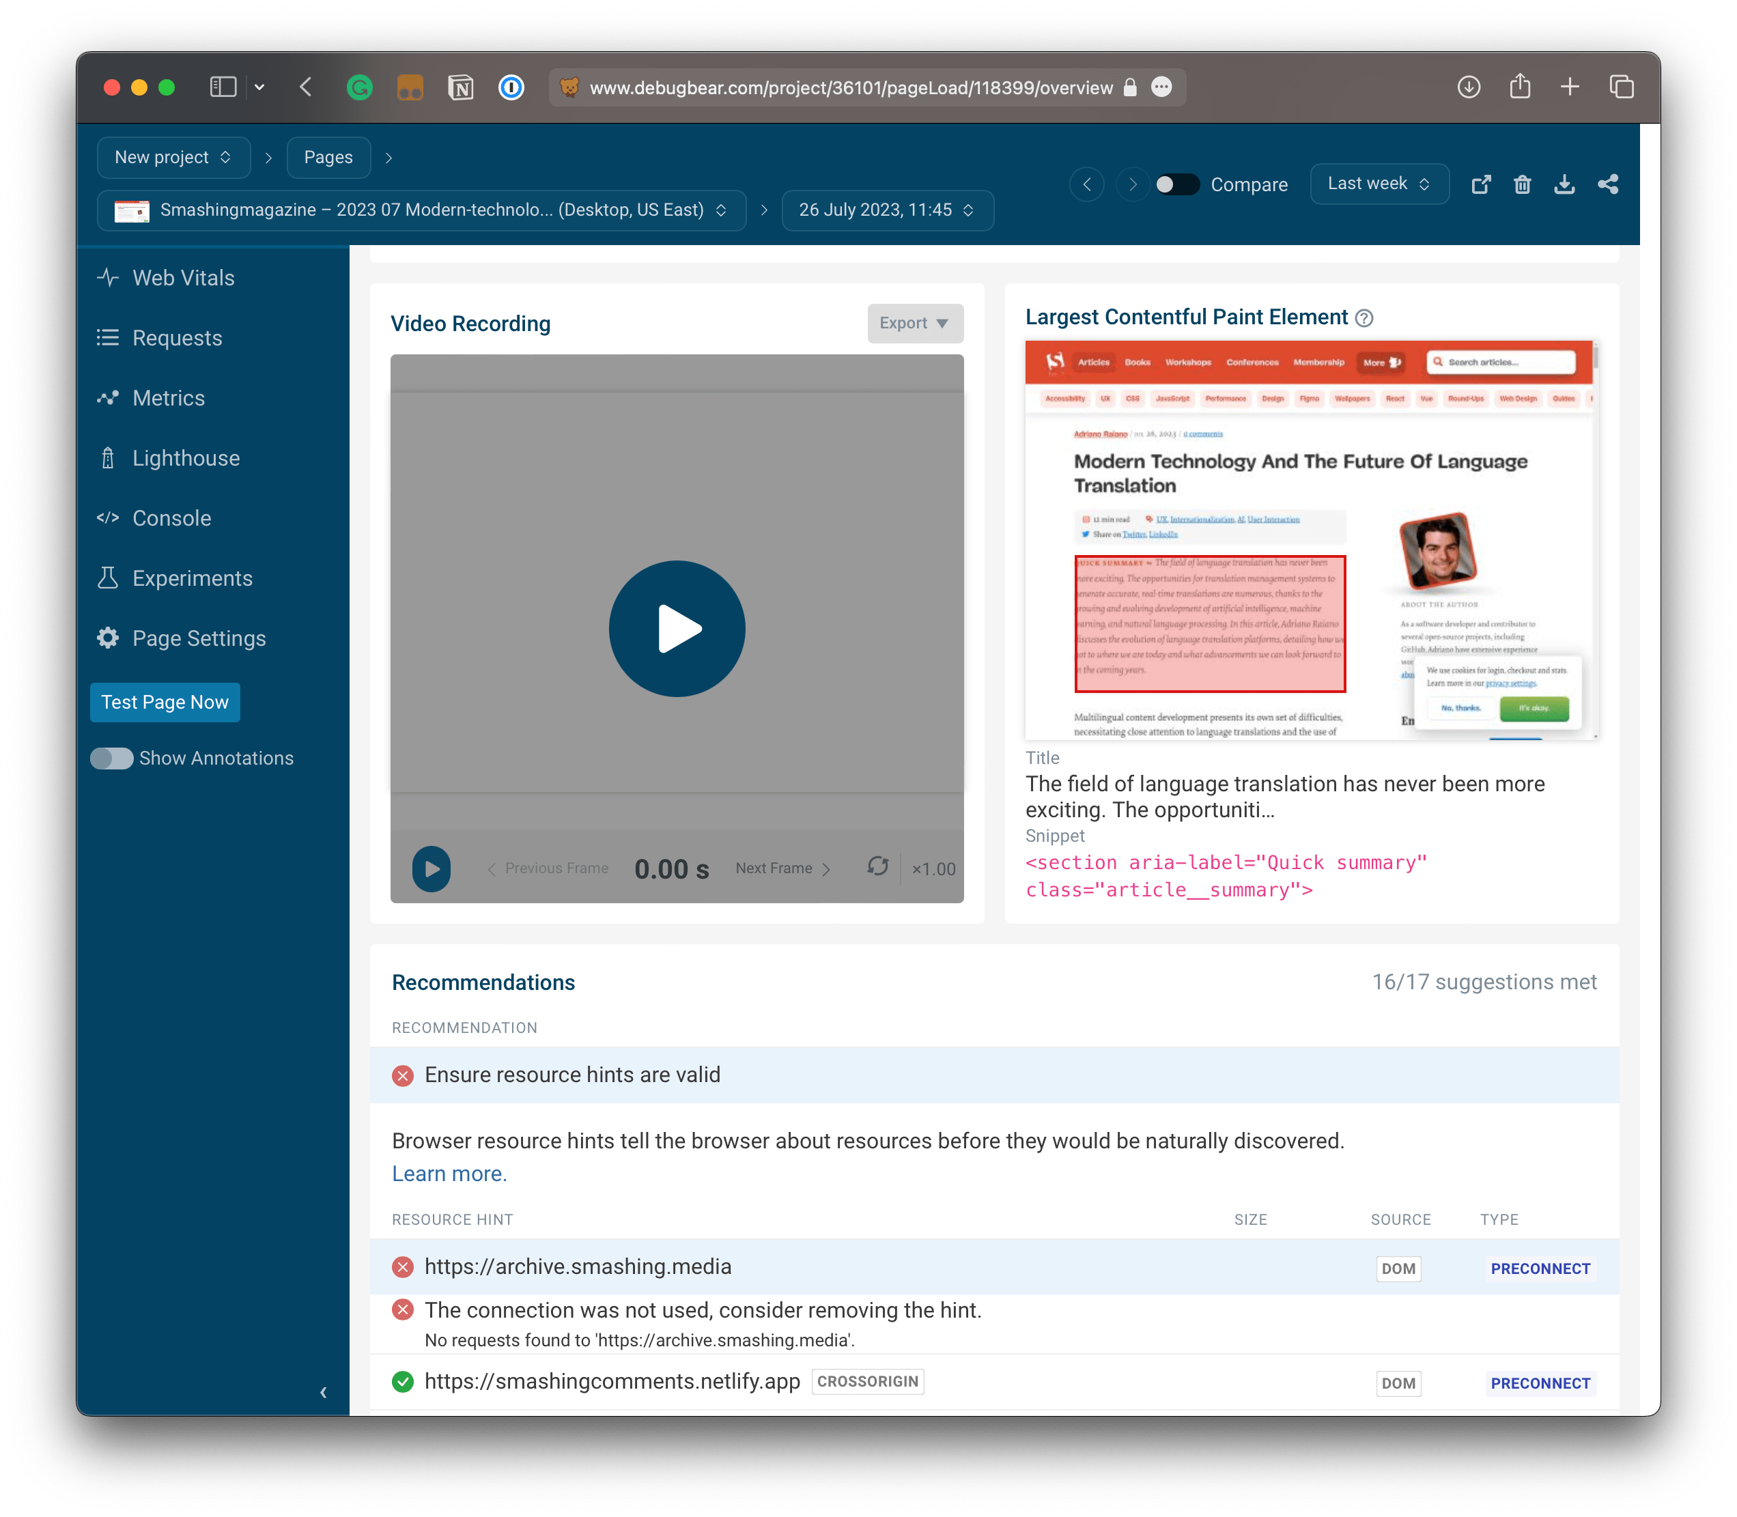Open the Web Vitals panel
The height and width of the screenshot is (1517, 1737).
(x=183, y=277)
